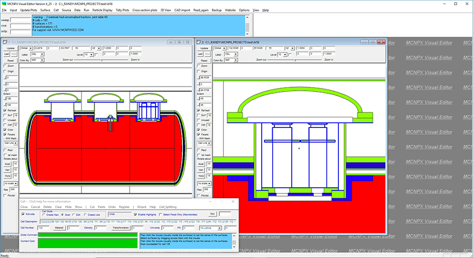Click the Material button in Cell dialog

(59, 228)
